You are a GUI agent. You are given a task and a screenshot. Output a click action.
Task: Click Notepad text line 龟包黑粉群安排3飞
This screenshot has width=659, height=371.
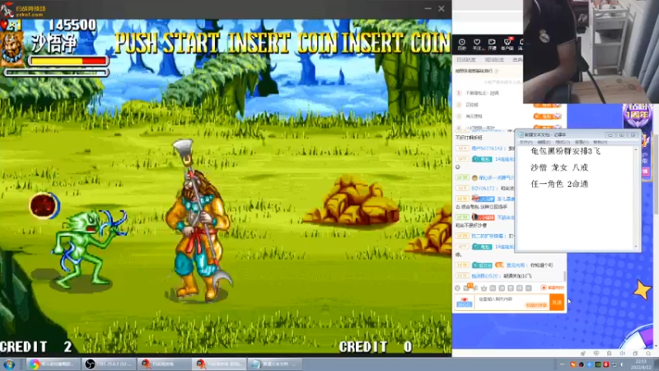tap(566, 151)
